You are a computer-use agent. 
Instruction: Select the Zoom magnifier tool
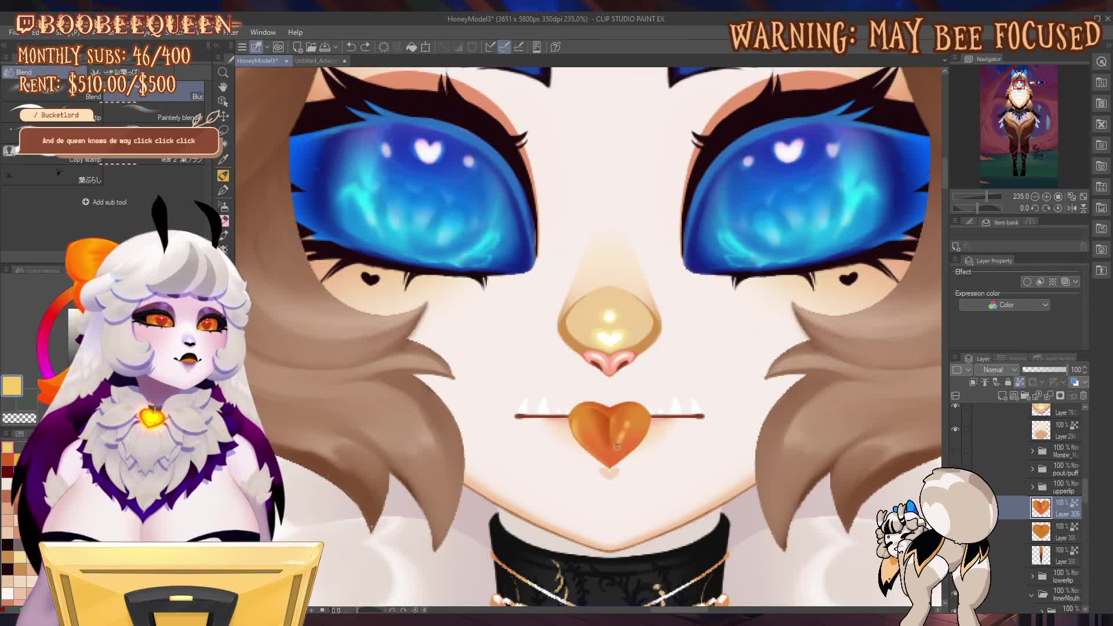pos(223,72)
